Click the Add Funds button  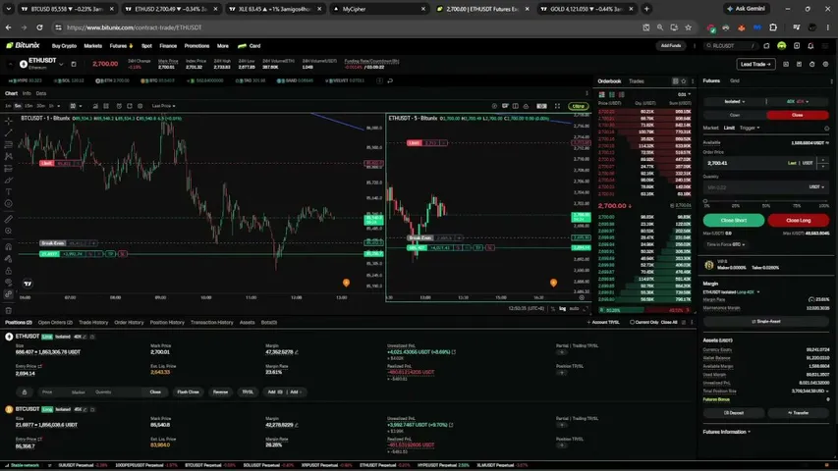pos(671,46)
